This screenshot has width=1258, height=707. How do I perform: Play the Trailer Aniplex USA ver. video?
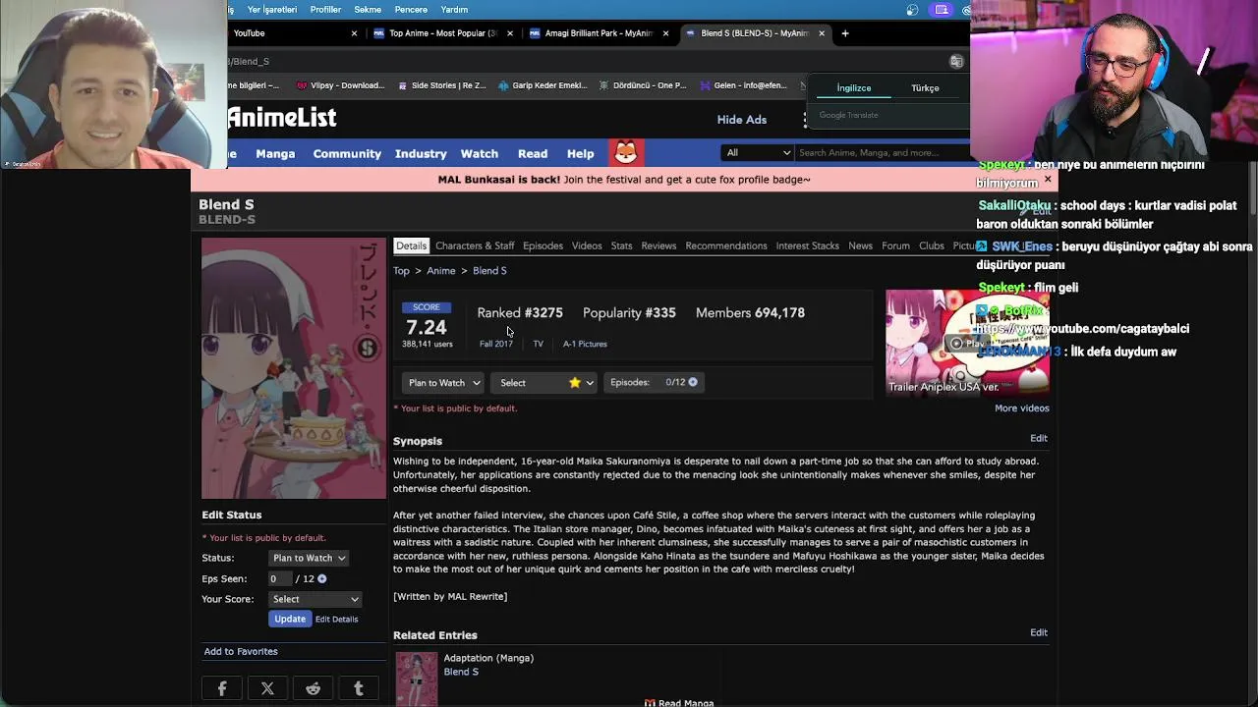pos(967,343)
